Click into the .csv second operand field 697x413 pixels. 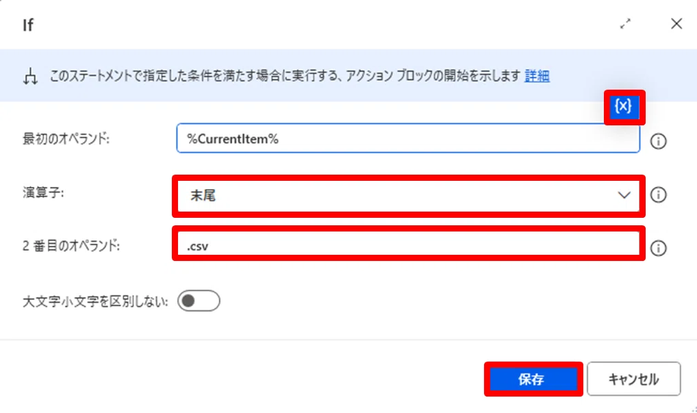coord(408,244)
